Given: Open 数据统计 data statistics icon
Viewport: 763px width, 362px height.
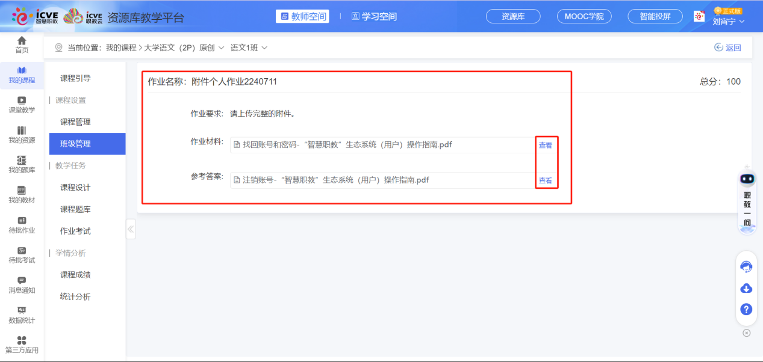Looking at the screenshot, I should point(21,315).
